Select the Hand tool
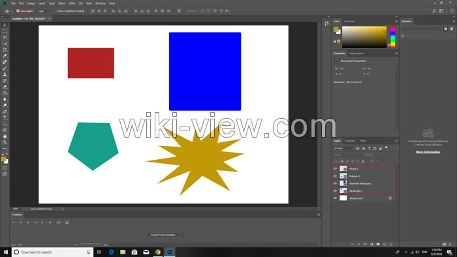Viewport: 457px width, 257px height. coord(5,136)
